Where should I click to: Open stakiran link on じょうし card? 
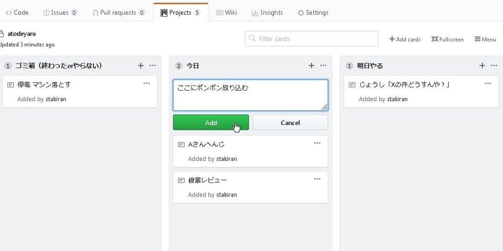pyautogui.click(x=397, y=99)
